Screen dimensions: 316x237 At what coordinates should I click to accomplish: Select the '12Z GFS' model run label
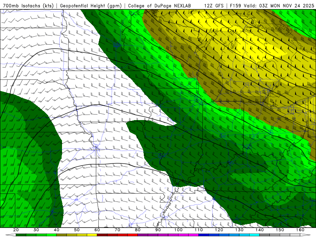click(x=214, y=6)
